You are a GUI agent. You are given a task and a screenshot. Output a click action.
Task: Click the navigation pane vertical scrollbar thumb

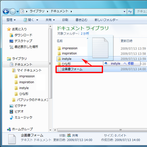(50, 63)
